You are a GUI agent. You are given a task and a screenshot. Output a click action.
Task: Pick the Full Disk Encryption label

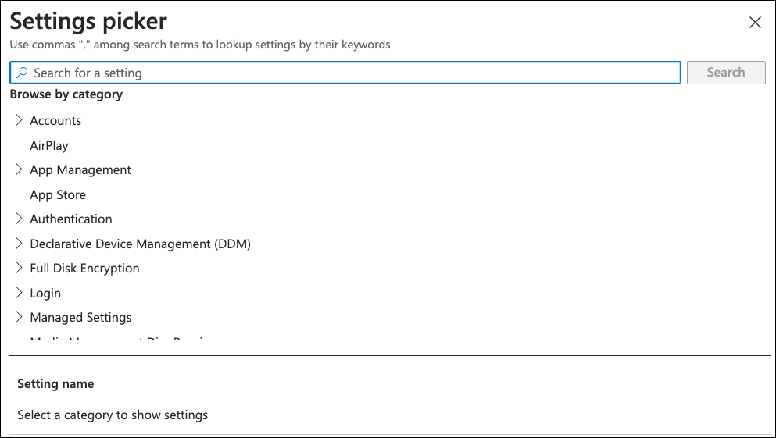click(x=84, y=268)
